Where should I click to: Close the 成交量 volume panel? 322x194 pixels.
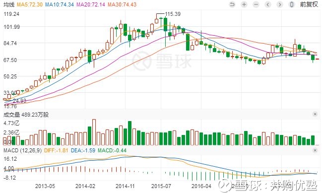(x=315, y=114)
